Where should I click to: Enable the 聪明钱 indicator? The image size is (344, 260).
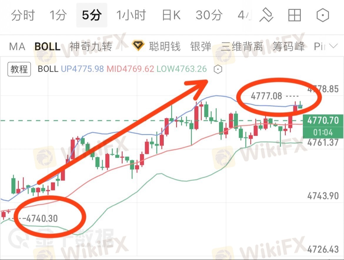click(165, 46)
